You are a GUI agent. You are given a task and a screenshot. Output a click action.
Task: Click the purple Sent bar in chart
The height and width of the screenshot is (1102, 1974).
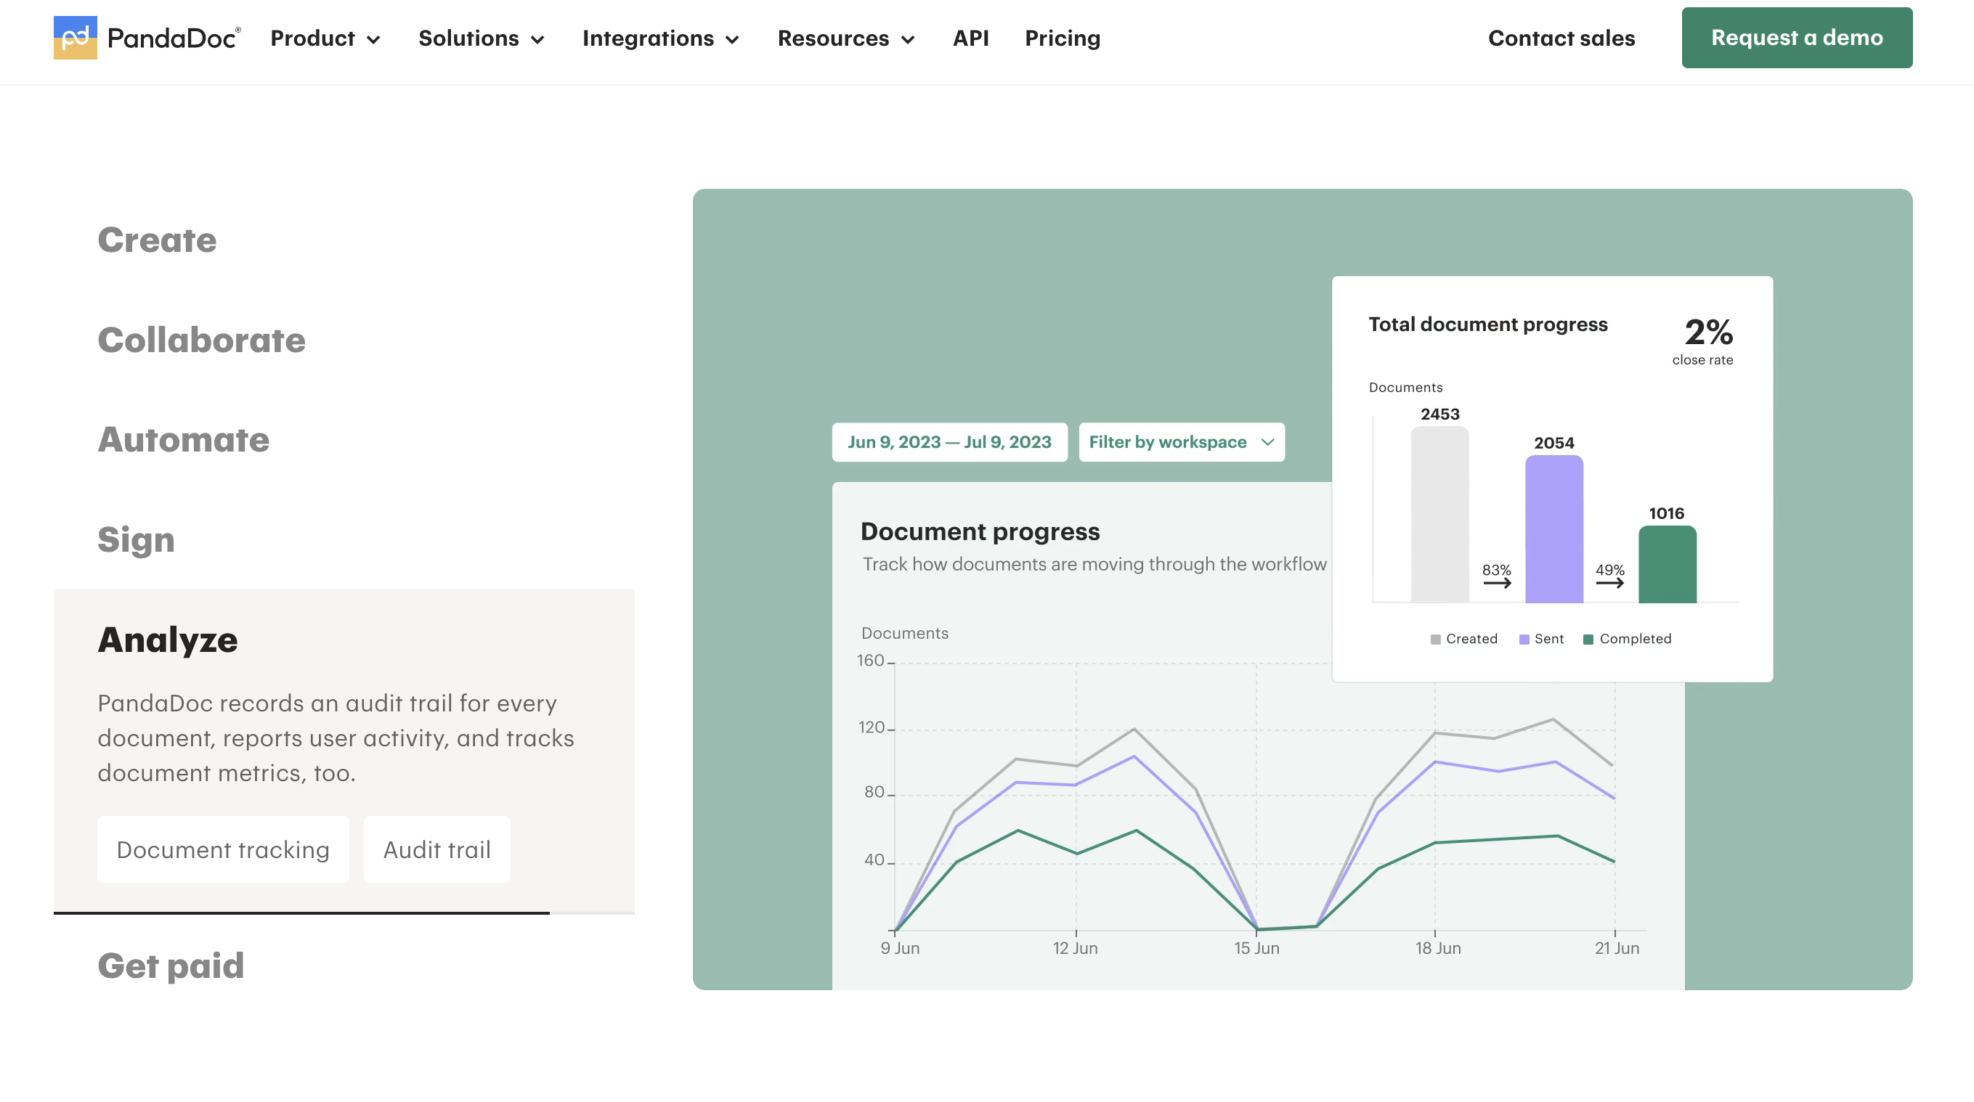(x=1553, y=529)
